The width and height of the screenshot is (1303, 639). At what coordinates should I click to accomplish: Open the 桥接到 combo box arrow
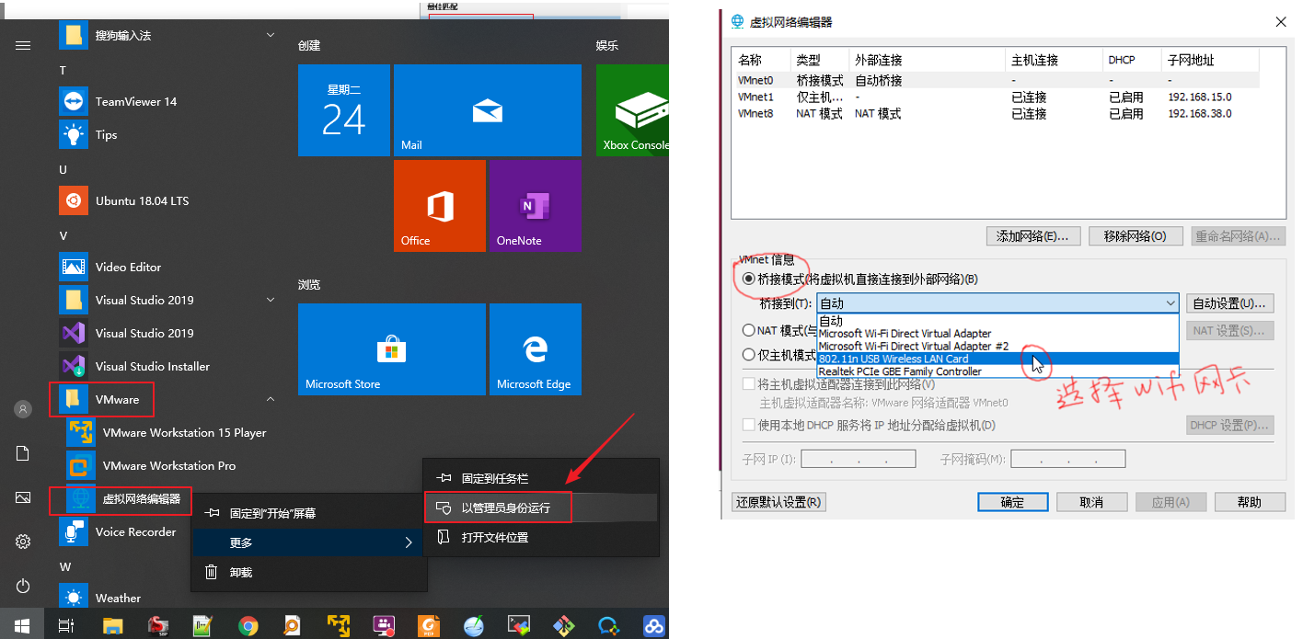[1170, 302]
